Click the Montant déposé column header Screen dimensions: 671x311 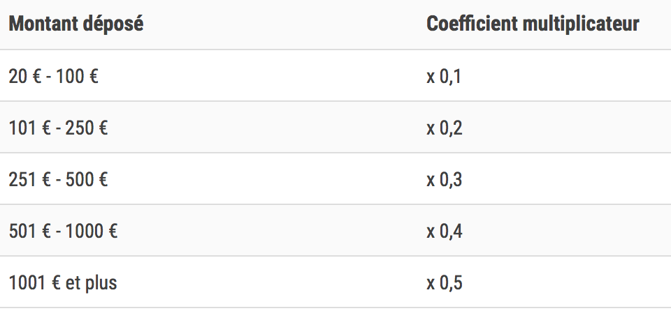[75, 24]
